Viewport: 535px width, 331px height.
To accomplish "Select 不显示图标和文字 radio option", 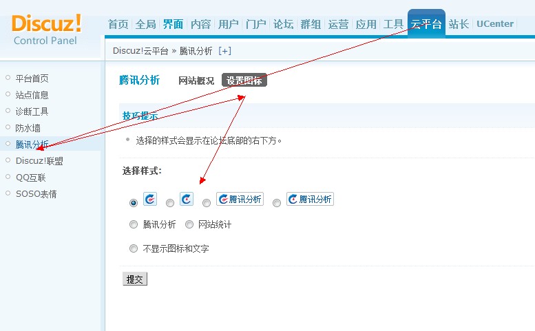I will (134, 248).
